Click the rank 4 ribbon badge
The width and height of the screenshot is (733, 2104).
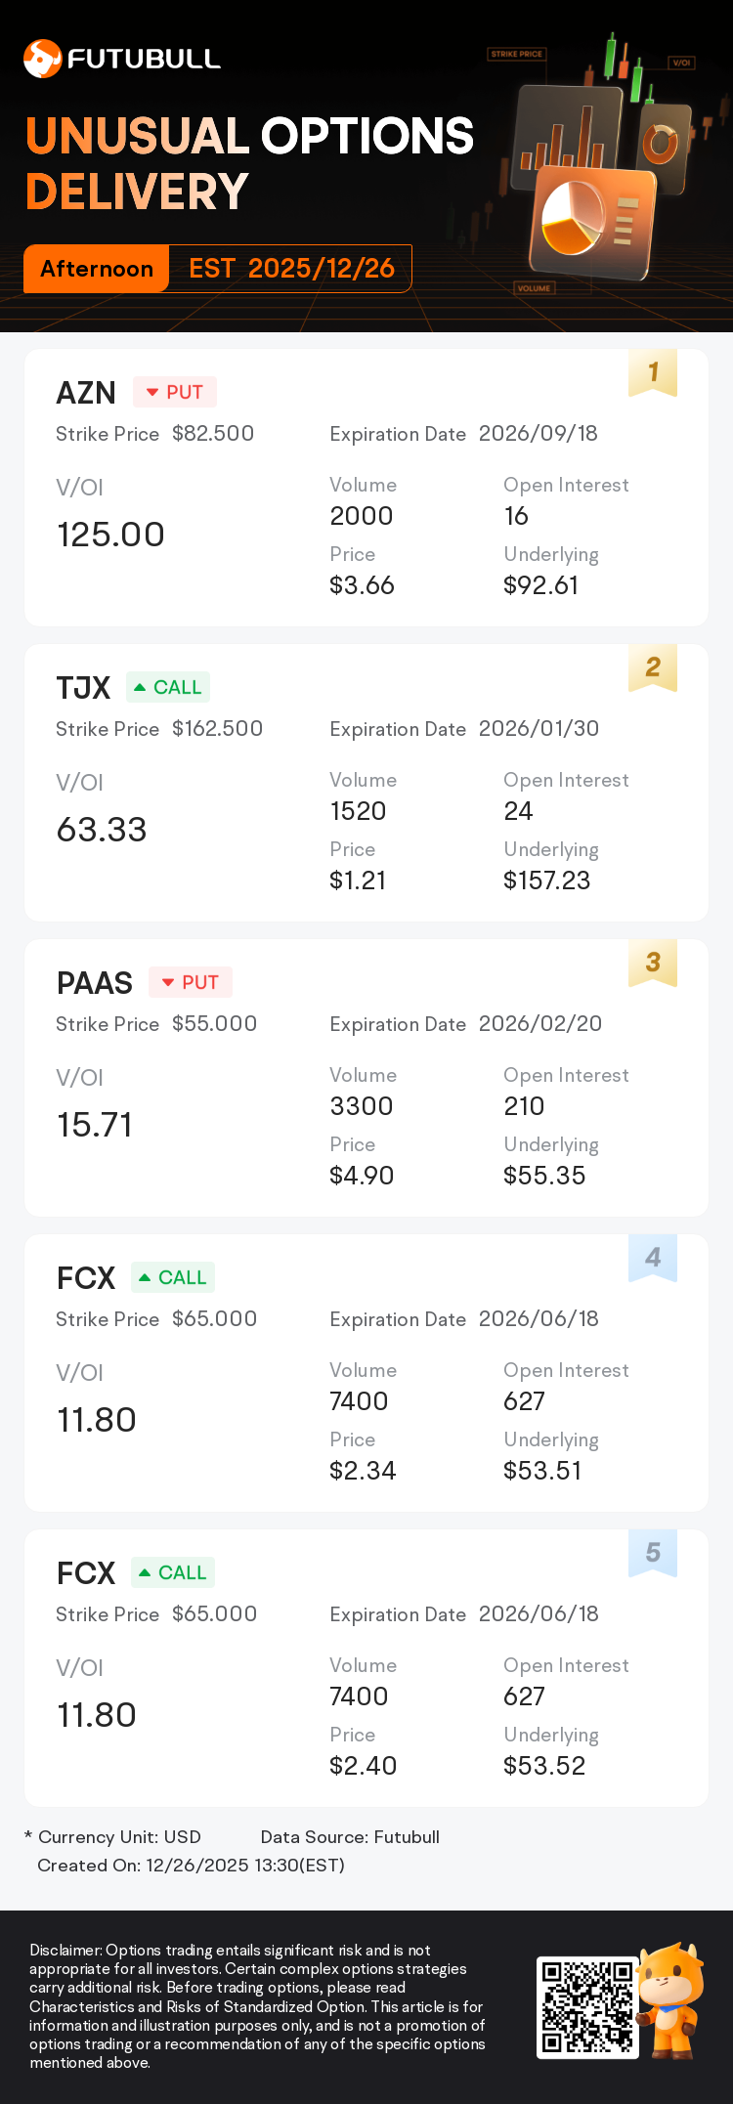pyautogui.click(x=653, y=1258)
